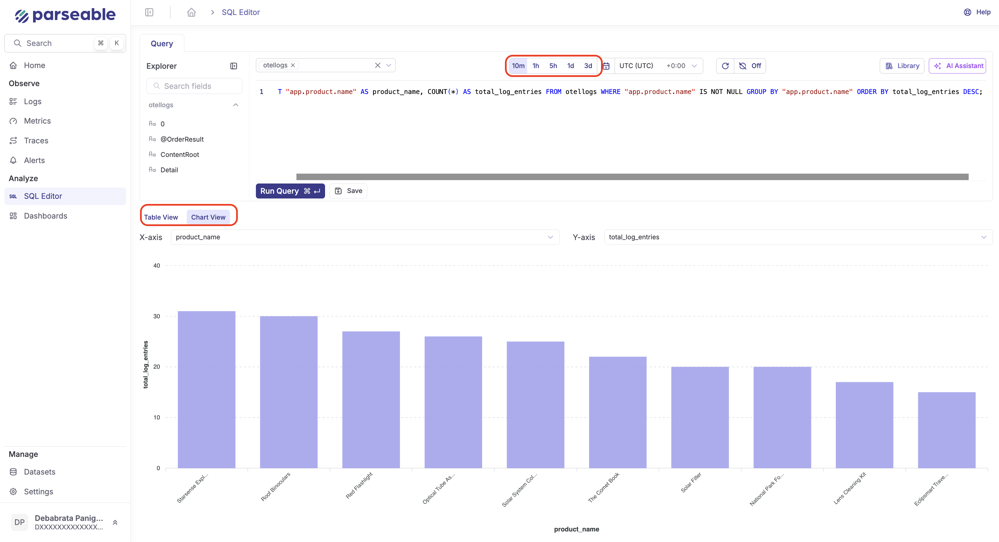The height and width of the screenshot is (542, 999).
Task: Clear the dataset selection
Action: [377, 65]
